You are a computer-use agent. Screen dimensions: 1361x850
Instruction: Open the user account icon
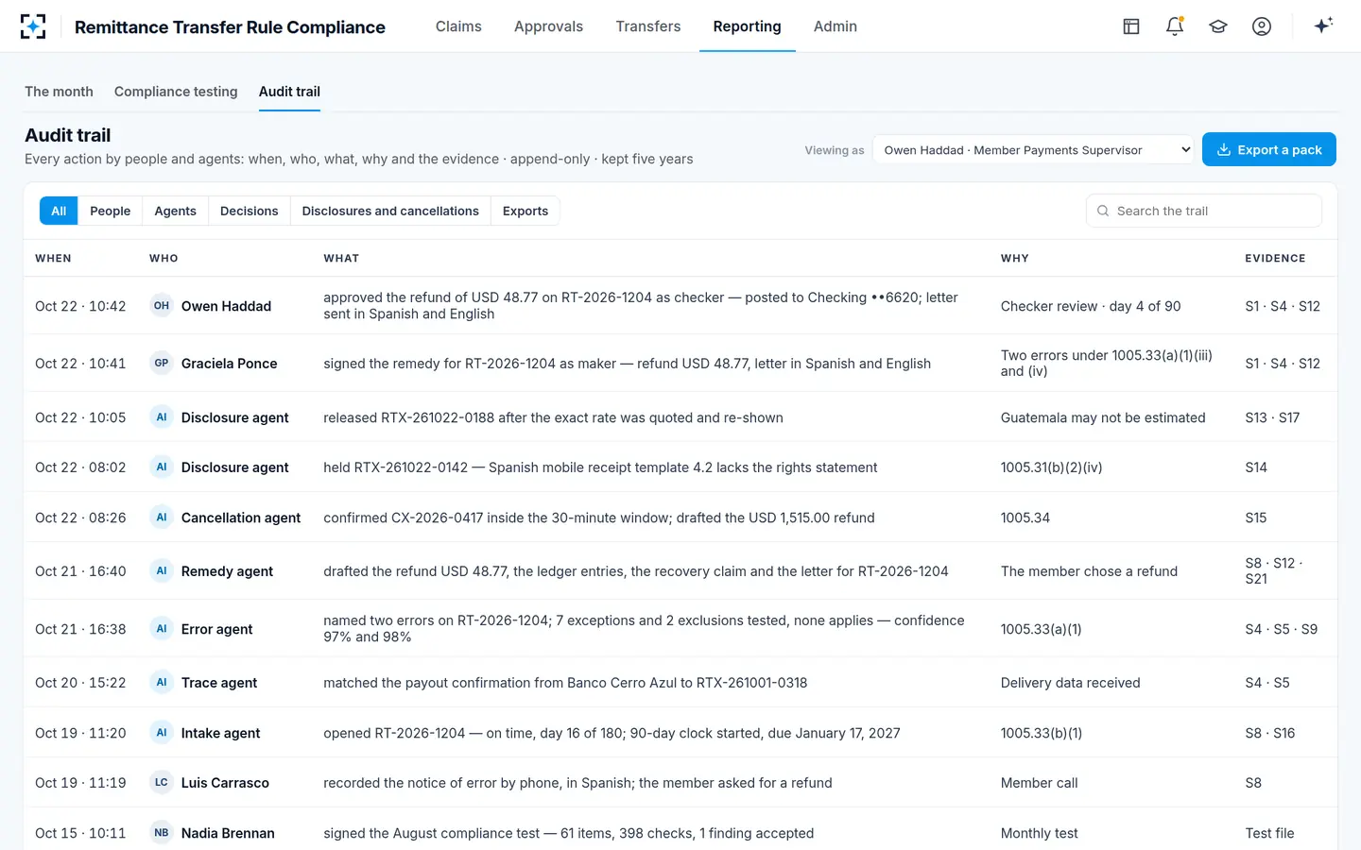pos(1262,26)
